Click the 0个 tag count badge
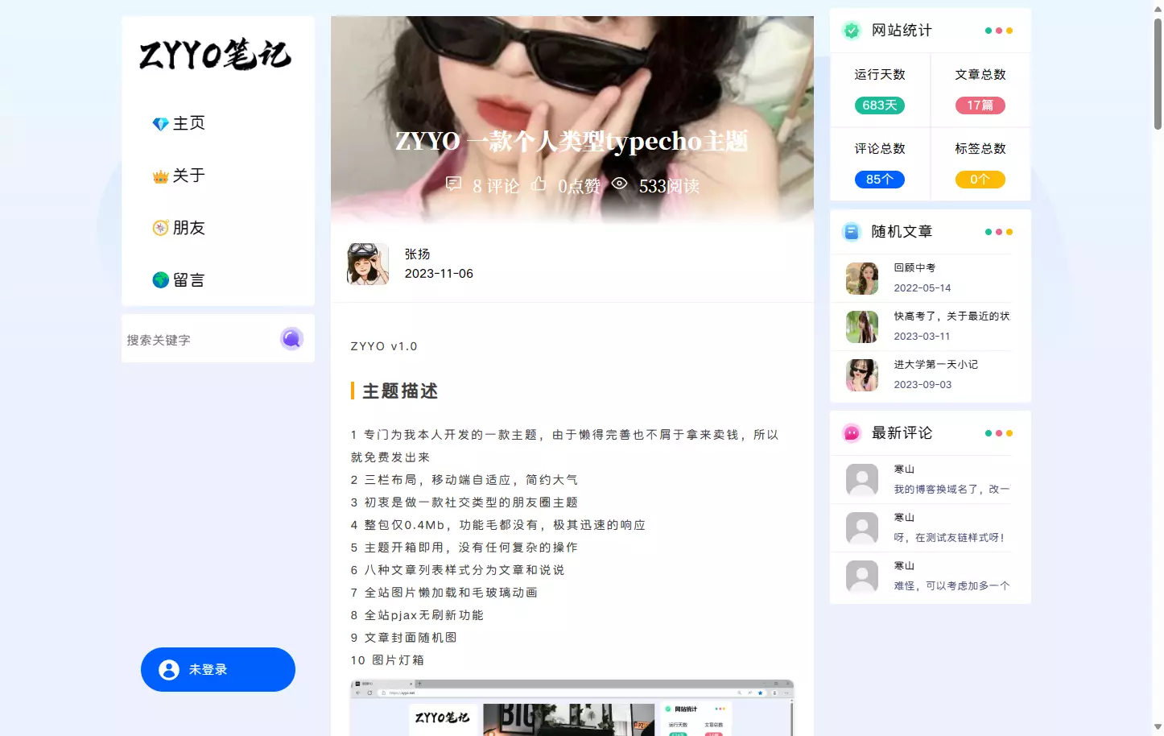This screenshot has width=1164, height=736. [x=980, y=180]
